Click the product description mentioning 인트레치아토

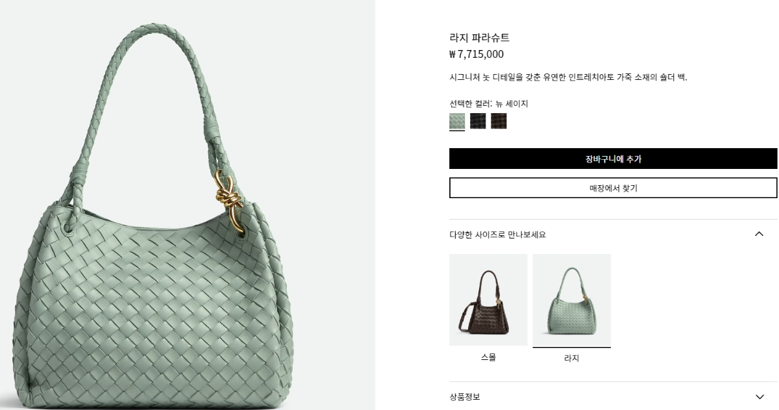568,77
